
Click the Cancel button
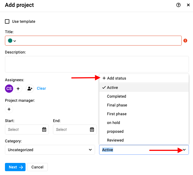point(37,167)
